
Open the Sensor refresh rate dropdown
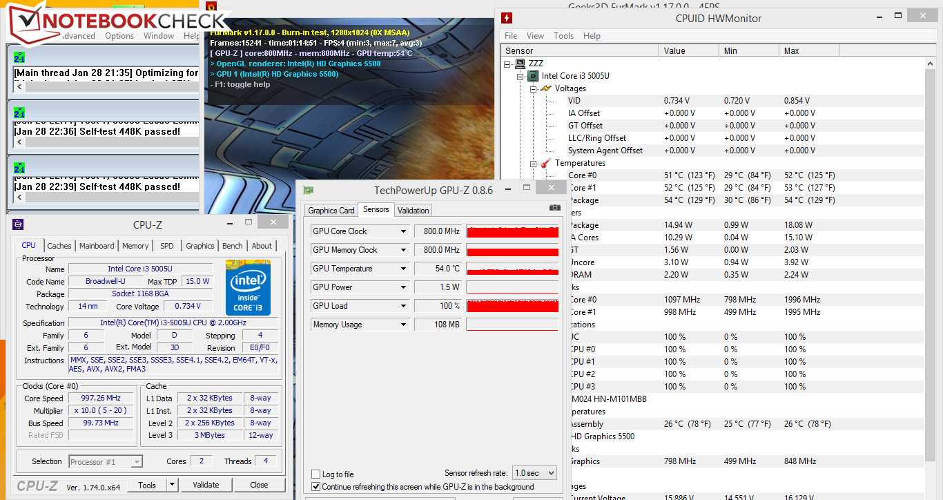point(534,473)
